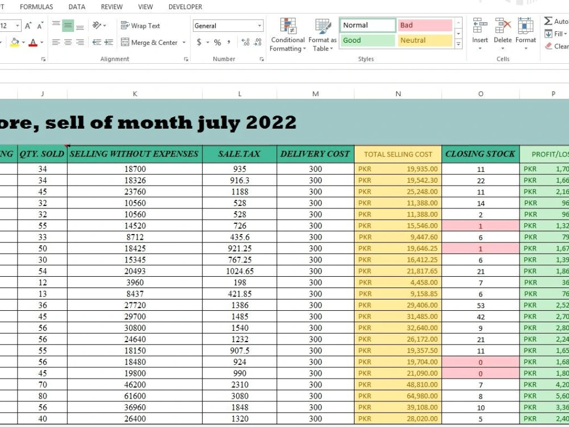
Task: Open the accounting format dropdown arrow
Action: (208, 43)
